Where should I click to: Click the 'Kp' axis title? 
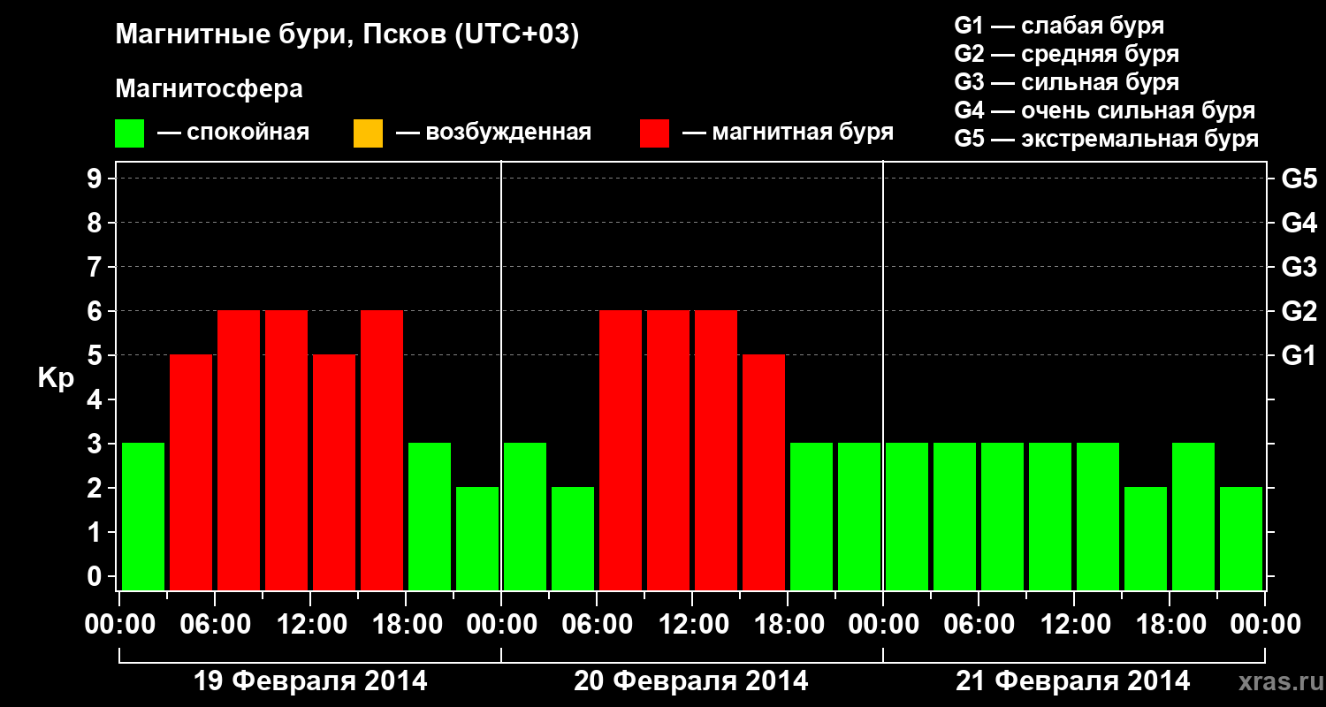(56, 378)
